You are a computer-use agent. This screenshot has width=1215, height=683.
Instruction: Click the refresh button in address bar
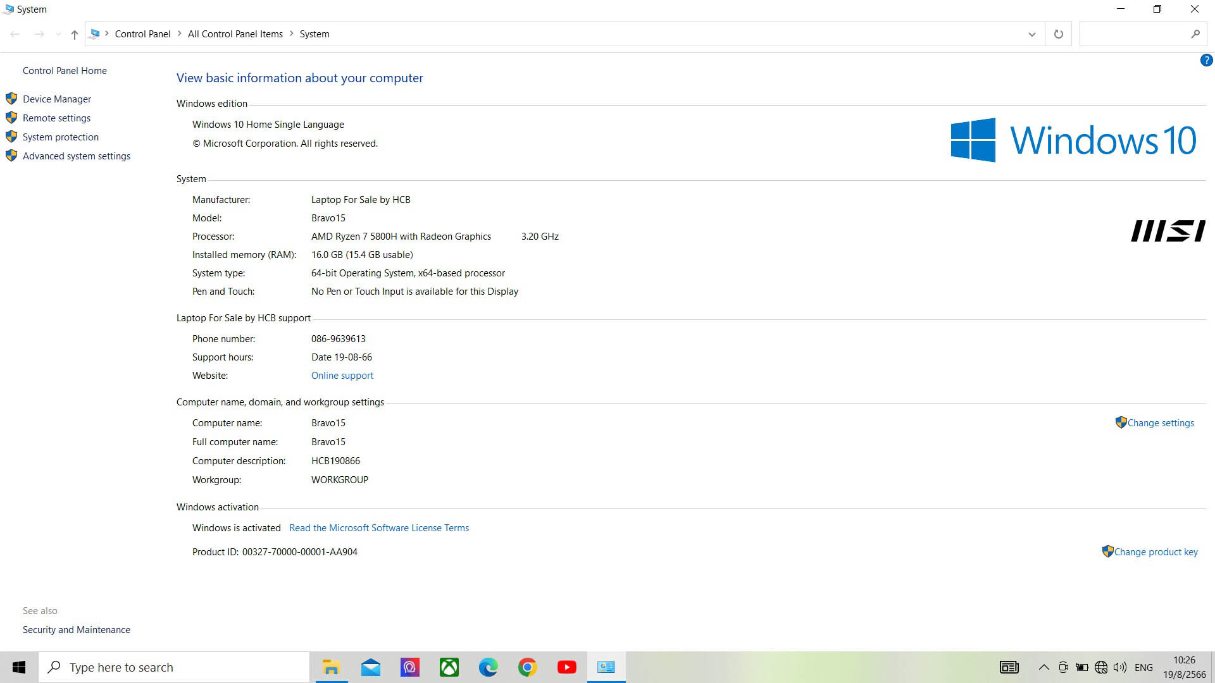[x=1058, y=34]
